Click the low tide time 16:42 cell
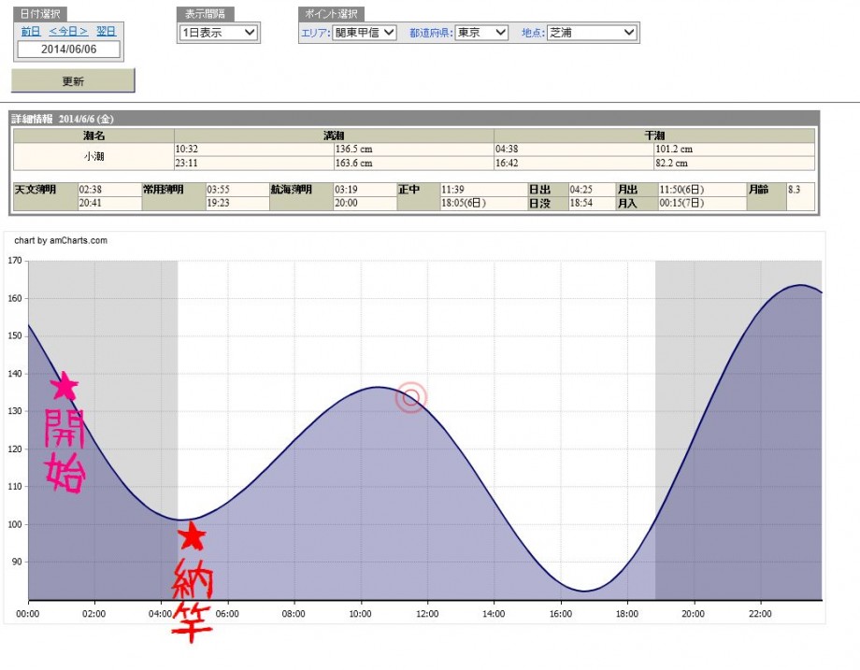Screen dimensions: 860x670 pos(574,164)
